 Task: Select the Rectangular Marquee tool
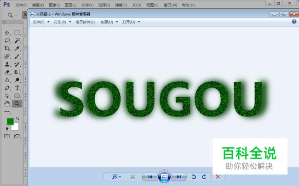pyautogui.click(x=17, y=33)
